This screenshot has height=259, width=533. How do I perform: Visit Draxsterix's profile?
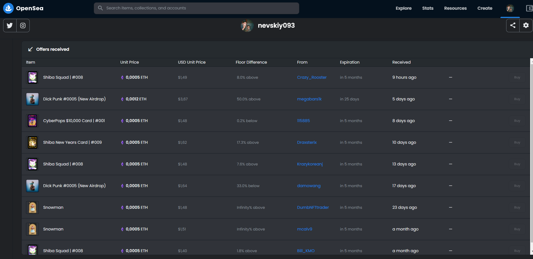[x=307, y=142]
